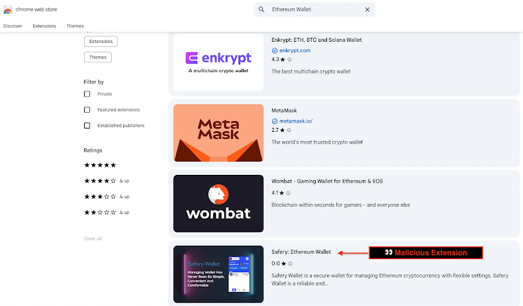
Task: Select the five-star ratings filter
Action: point(99,165)
